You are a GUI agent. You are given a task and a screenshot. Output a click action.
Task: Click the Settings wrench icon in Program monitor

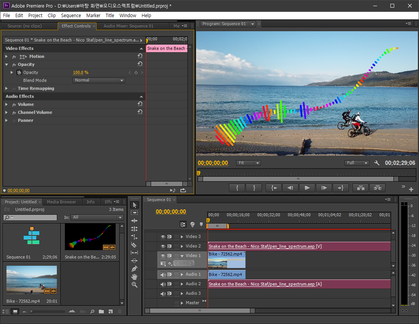coord(377,163)
